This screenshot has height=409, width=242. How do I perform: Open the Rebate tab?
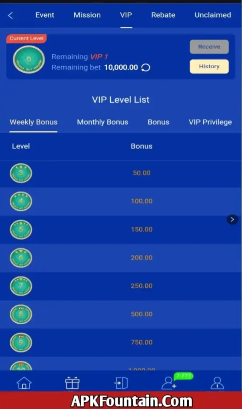point(163,15)
